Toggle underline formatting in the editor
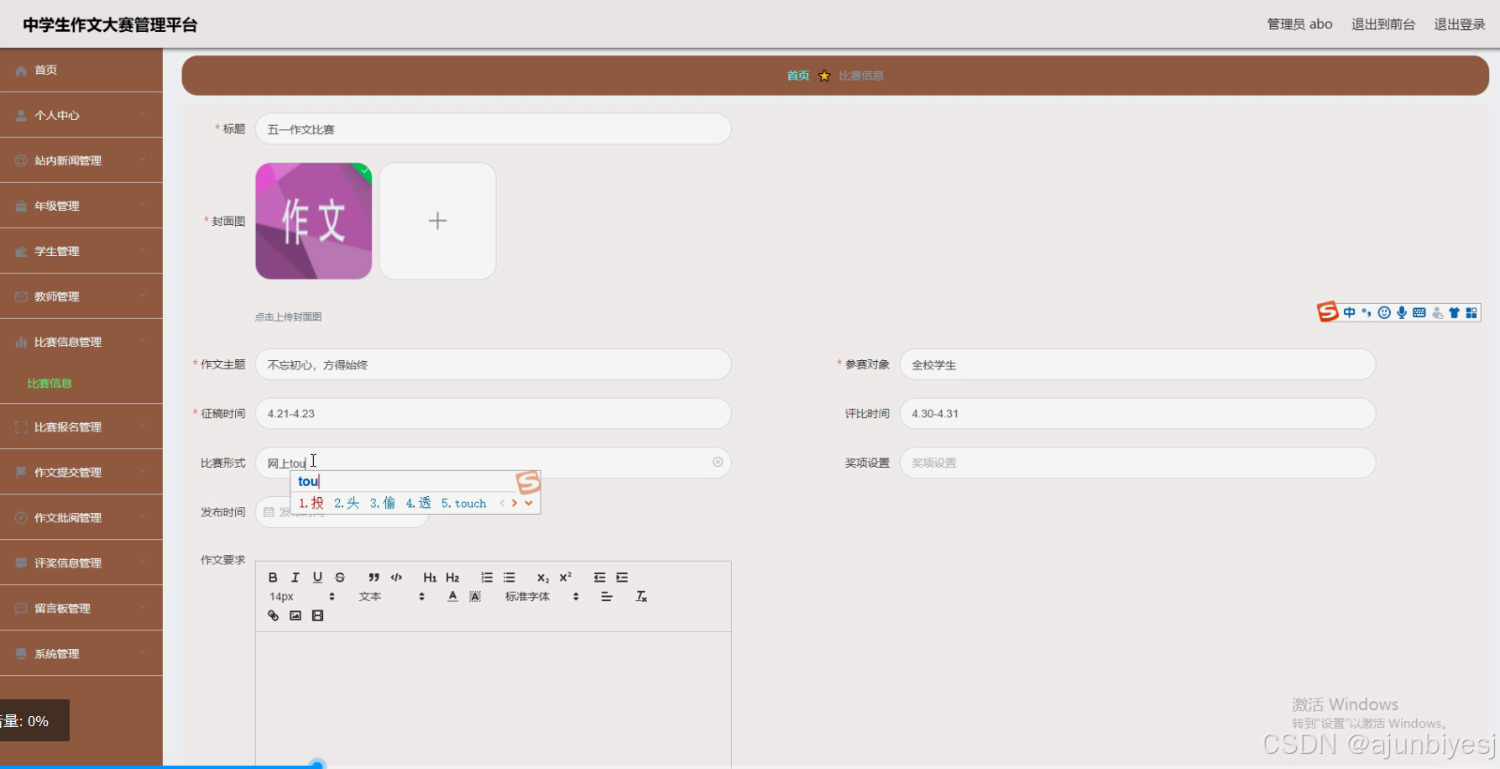The height and width of the screenshot is (769, 1500). click(x=317, y=578)
